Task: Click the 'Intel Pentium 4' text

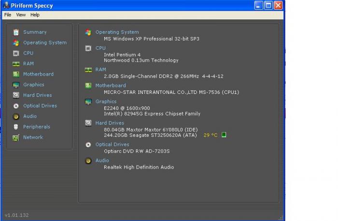Action: point(122,55)
